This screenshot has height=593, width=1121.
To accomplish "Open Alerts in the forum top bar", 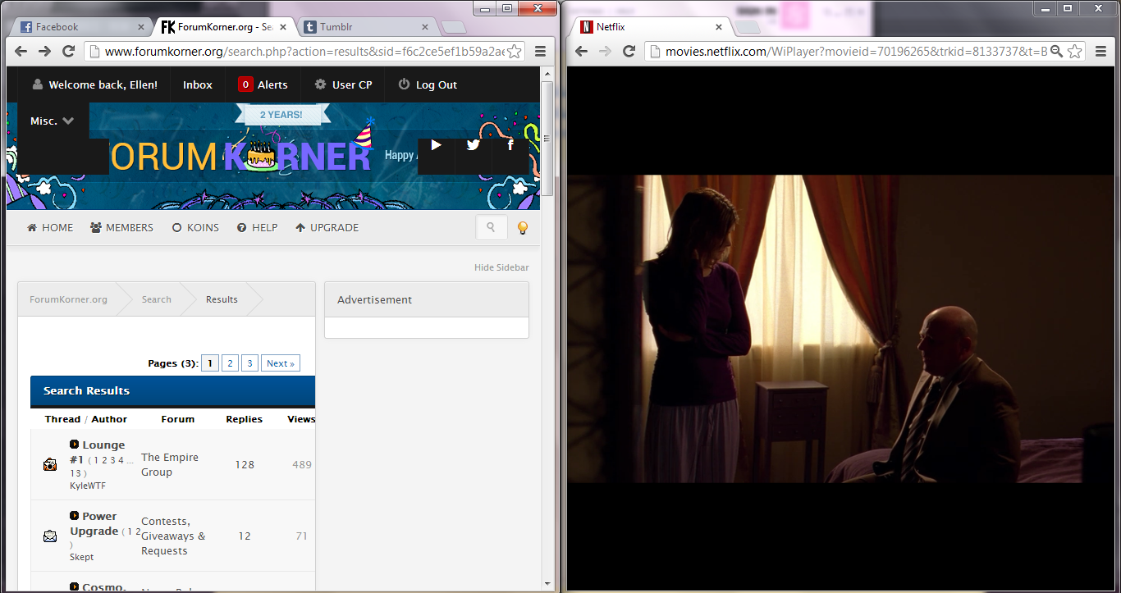I will (x=272, y=84).
